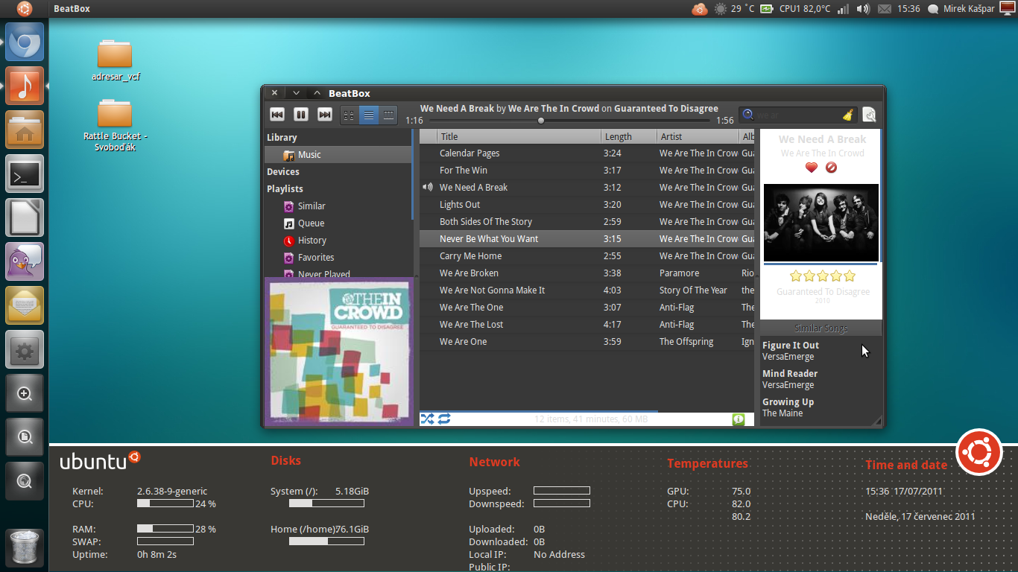Click the search magnifier icon in BeatBox

(x=748, y=115)
